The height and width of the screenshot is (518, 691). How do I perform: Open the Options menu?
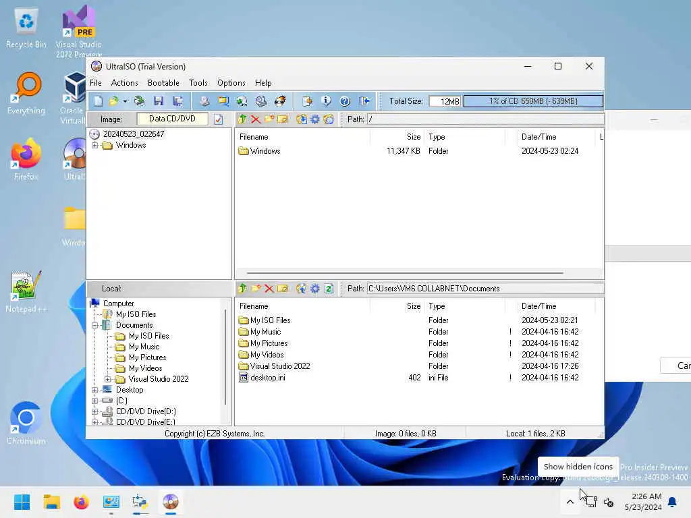pyautogui.click(x=231, y=83)
